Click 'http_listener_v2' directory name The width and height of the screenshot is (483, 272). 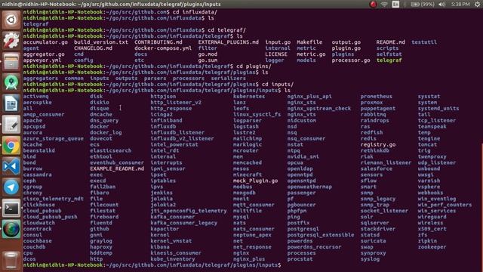click(x=176, y=103)
